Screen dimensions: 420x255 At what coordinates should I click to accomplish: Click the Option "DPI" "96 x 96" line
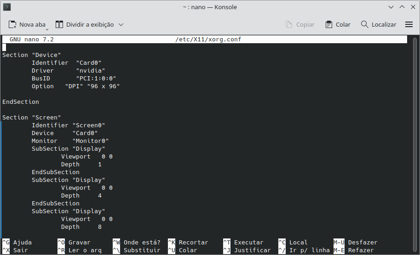click(75, 86)
